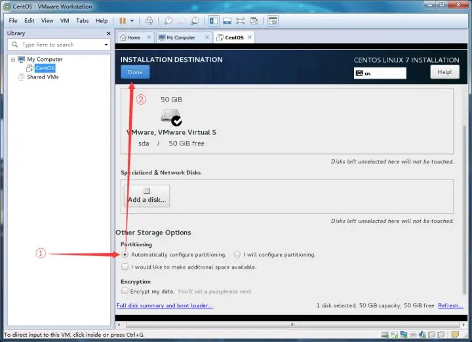Open the us keyboard layout selector

(380, 73)
